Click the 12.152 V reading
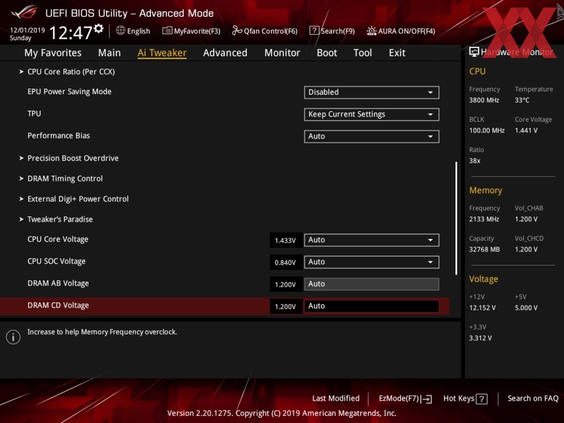 (482, 308)
